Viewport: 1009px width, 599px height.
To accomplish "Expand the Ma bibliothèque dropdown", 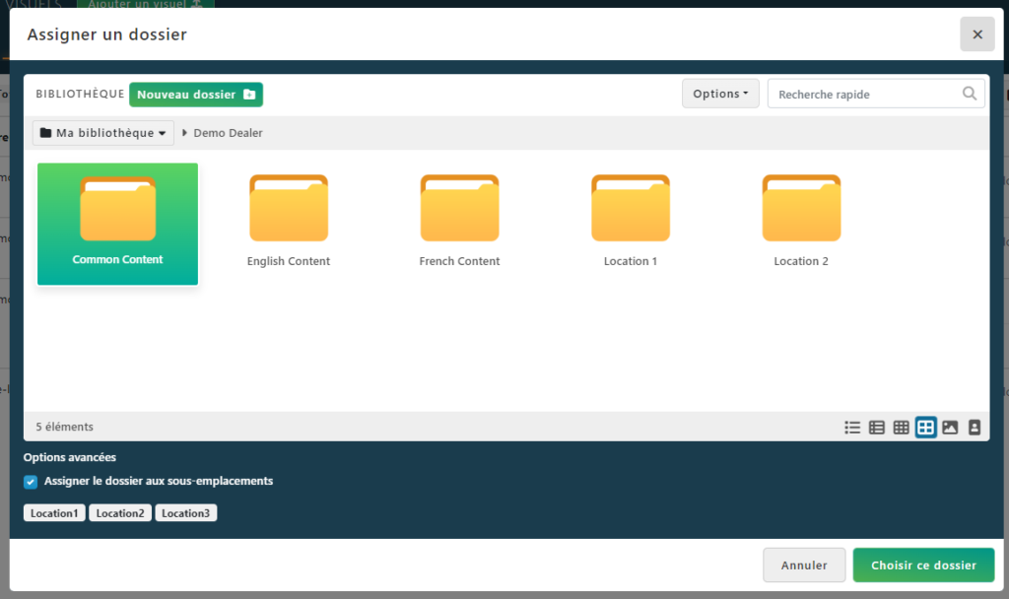I will tap(103, 133).
